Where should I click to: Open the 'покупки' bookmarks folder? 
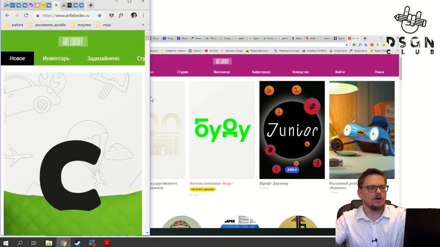tap(81, 25)
